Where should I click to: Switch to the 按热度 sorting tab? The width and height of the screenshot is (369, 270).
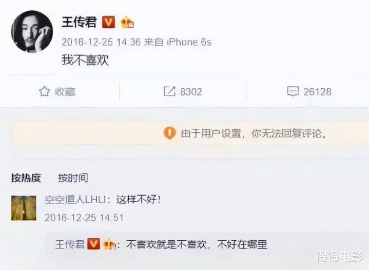(x=26, y=178)
